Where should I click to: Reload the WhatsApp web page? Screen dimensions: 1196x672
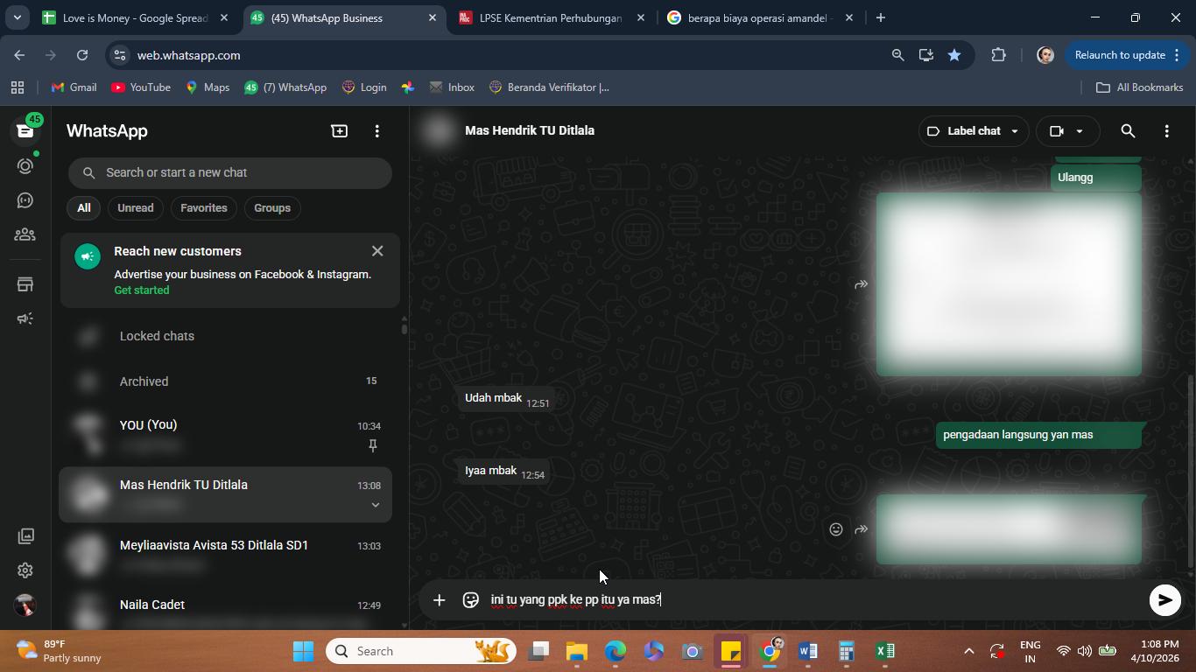click(82, 55)
